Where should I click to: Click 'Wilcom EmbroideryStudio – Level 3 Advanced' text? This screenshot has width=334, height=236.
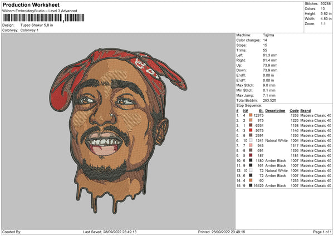click(x=40, y=11)
